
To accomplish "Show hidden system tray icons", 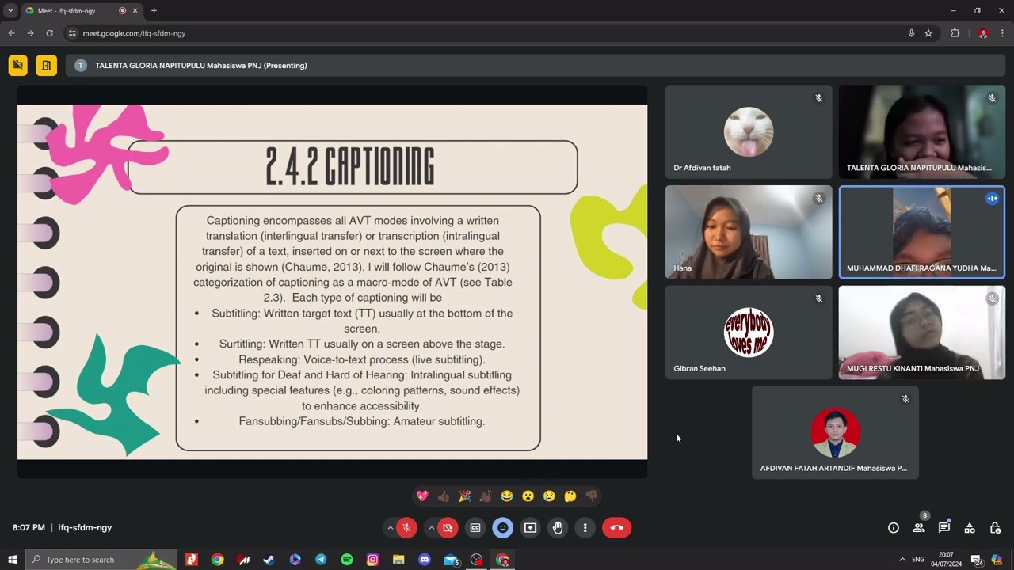I will [902, 560].
